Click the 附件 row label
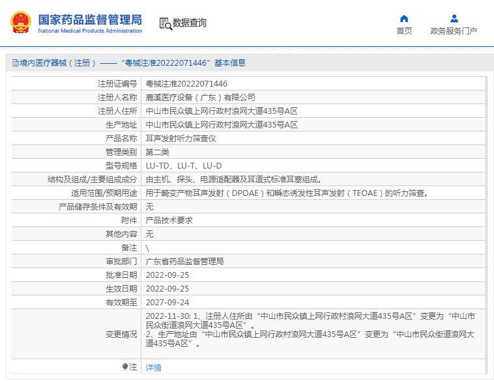 point(129,220)
